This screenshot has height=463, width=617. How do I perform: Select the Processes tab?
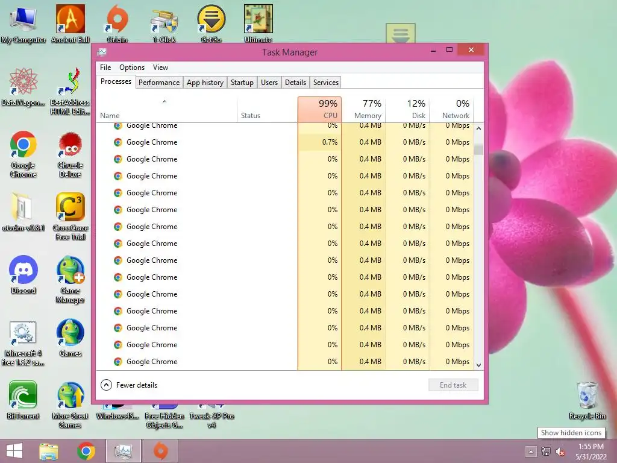(x=116, y=81)
